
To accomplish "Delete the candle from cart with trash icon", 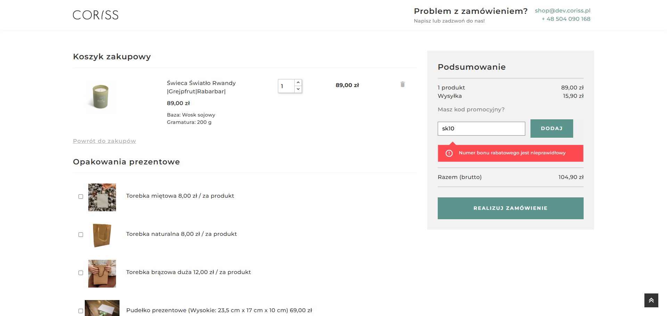I will click(403, 84).
